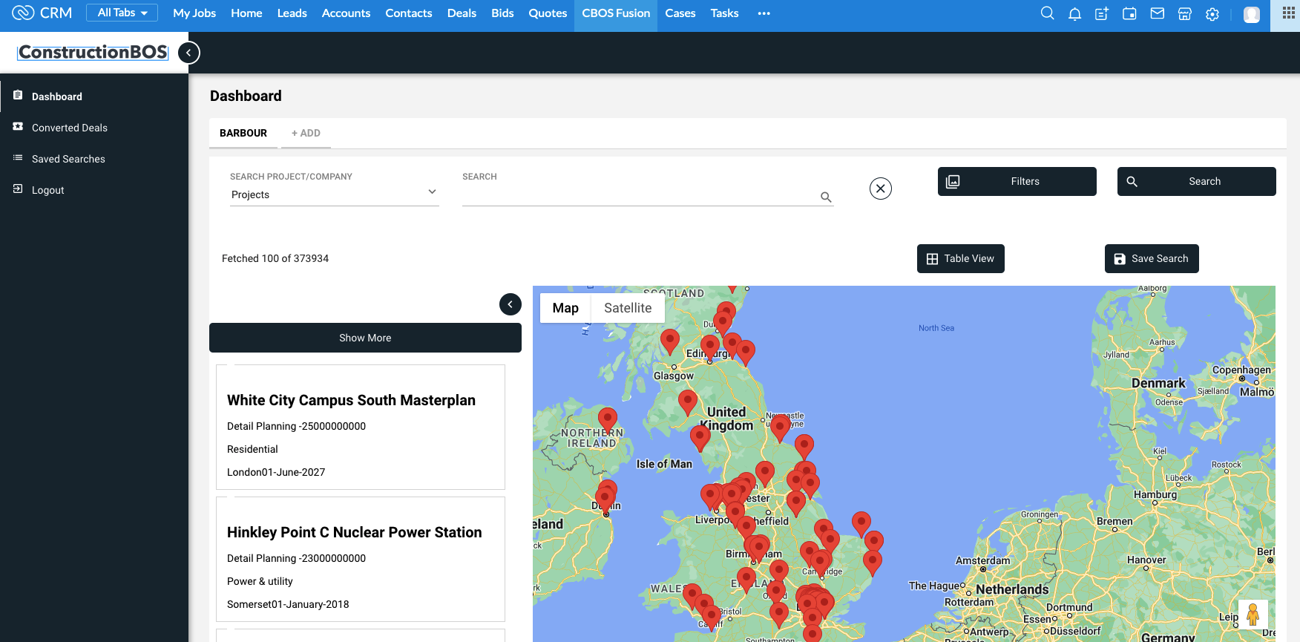Expand the Projects search type dropdown

coord(334,194)
